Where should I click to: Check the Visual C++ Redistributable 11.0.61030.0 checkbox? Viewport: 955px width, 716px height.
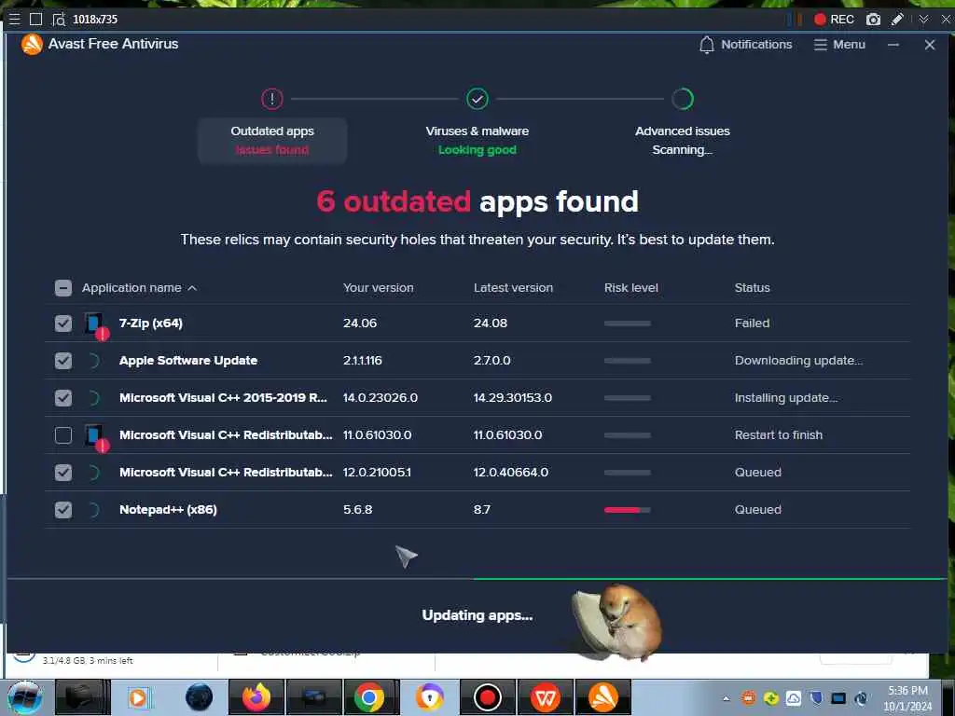[x=63, y=435]
